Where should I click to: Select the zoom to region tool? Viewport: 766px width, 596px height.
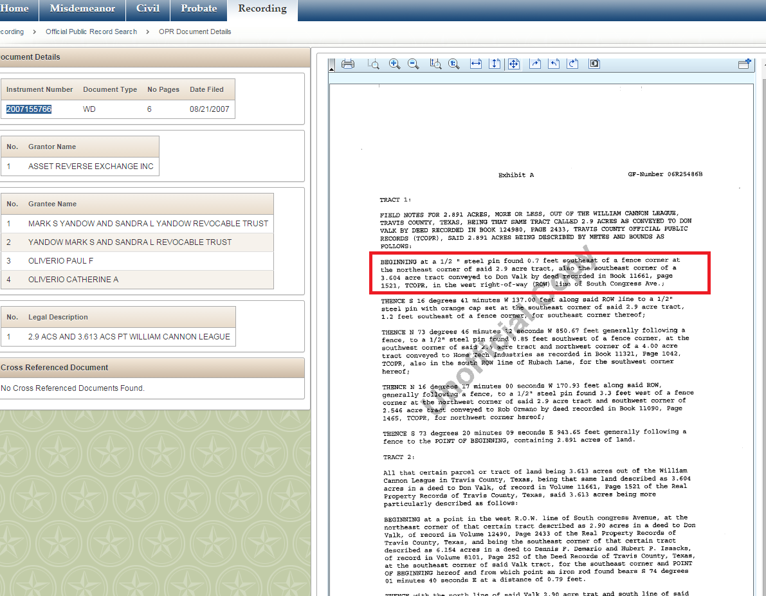373,64
